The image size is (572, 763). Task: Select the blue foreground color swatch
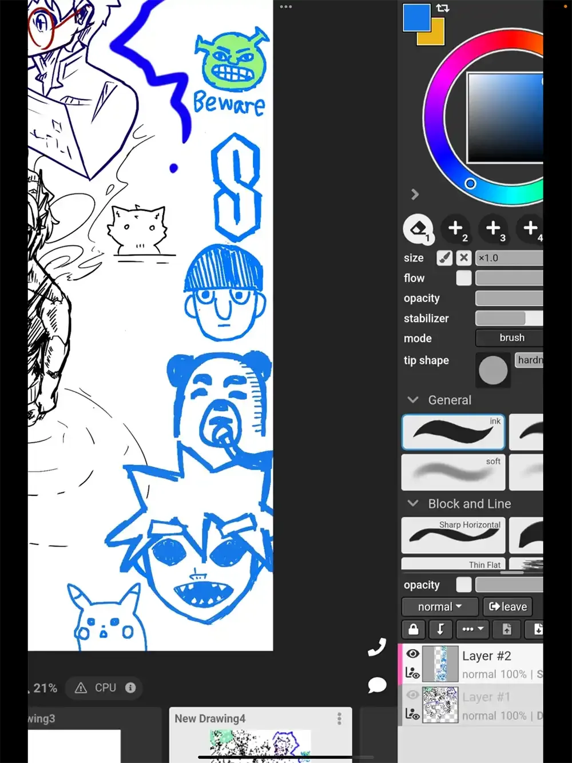click(416, 17)
